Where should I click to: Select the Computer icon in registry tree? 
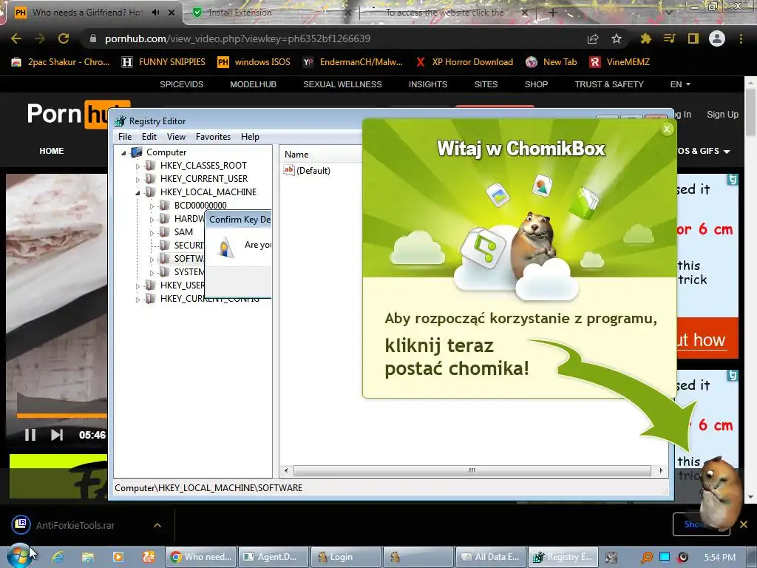pyautogui.click(x=137, y=152)
